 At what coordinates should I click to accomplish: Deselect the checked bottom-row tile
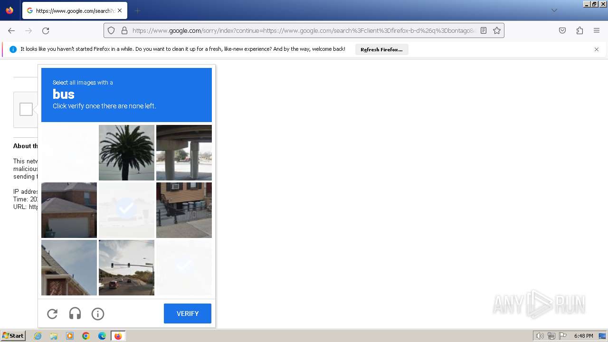pyautogui.click(x=184, y=267)
